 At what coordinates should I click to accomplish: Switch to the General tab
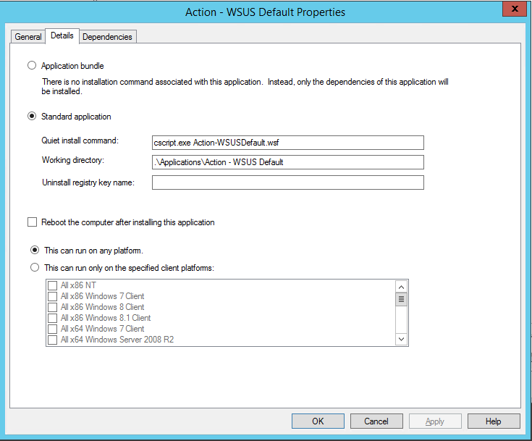28,37
